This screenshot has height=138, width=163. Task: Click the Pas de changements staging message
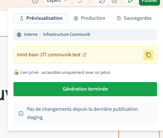click(x=82, y=113)
